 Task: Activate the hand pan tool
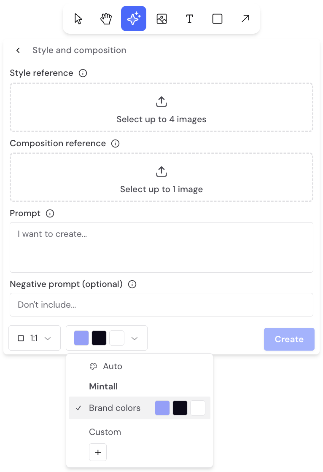click(x=106, y=19)
